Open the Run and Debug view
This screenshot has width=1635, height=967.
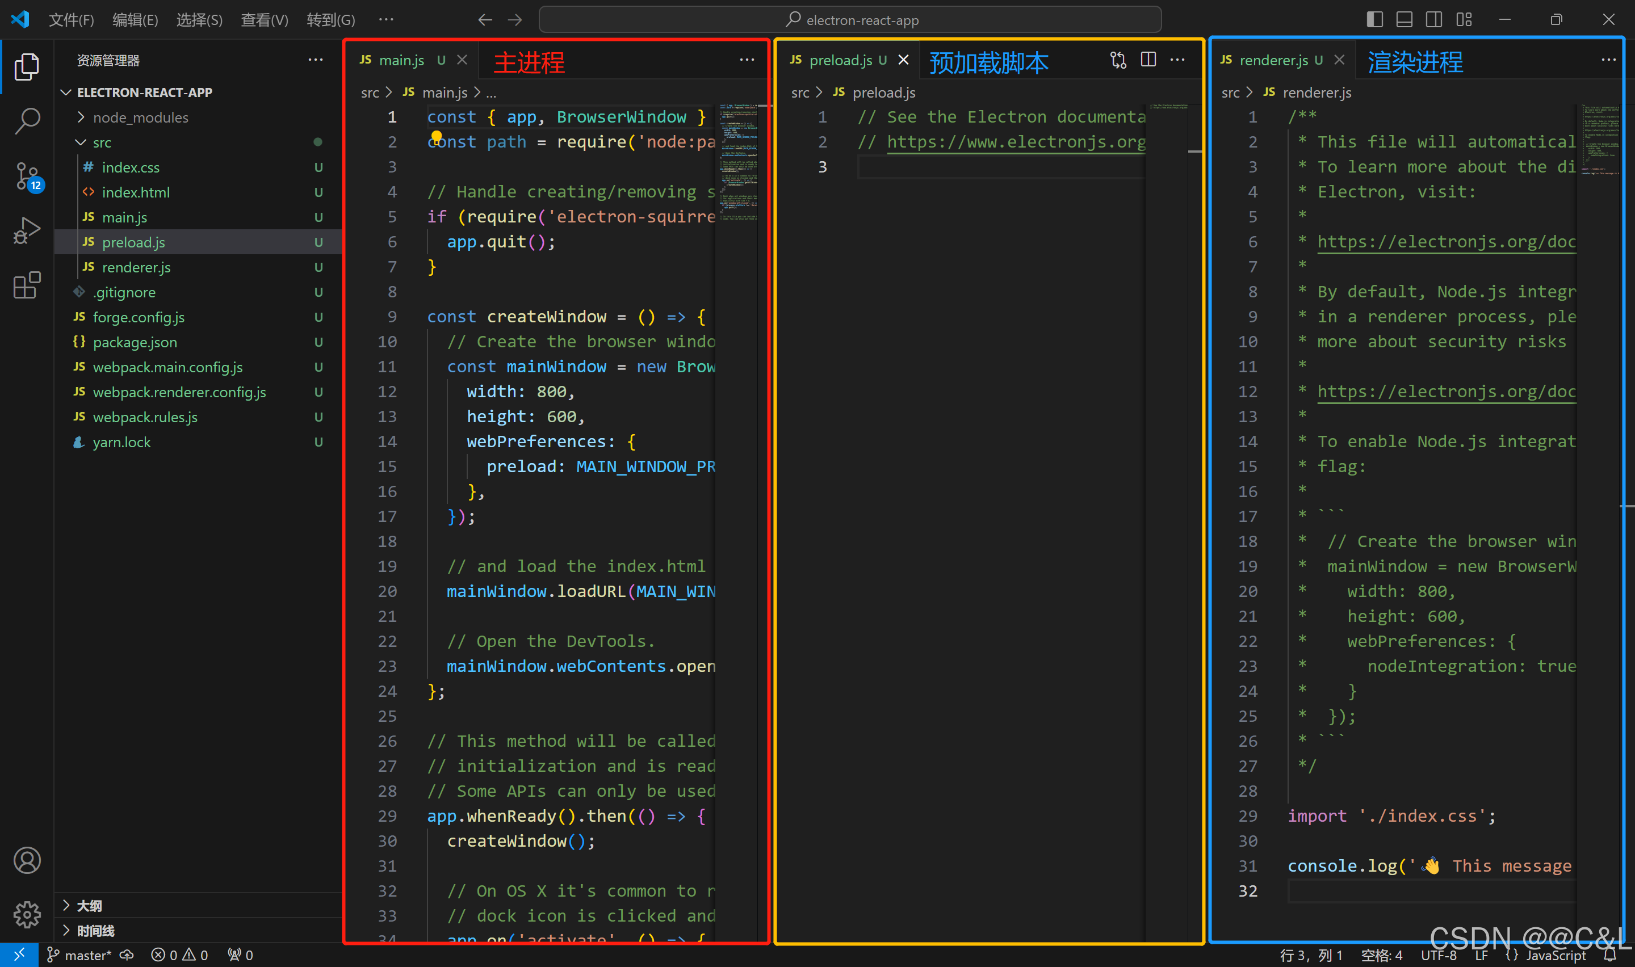coord(27,230)
